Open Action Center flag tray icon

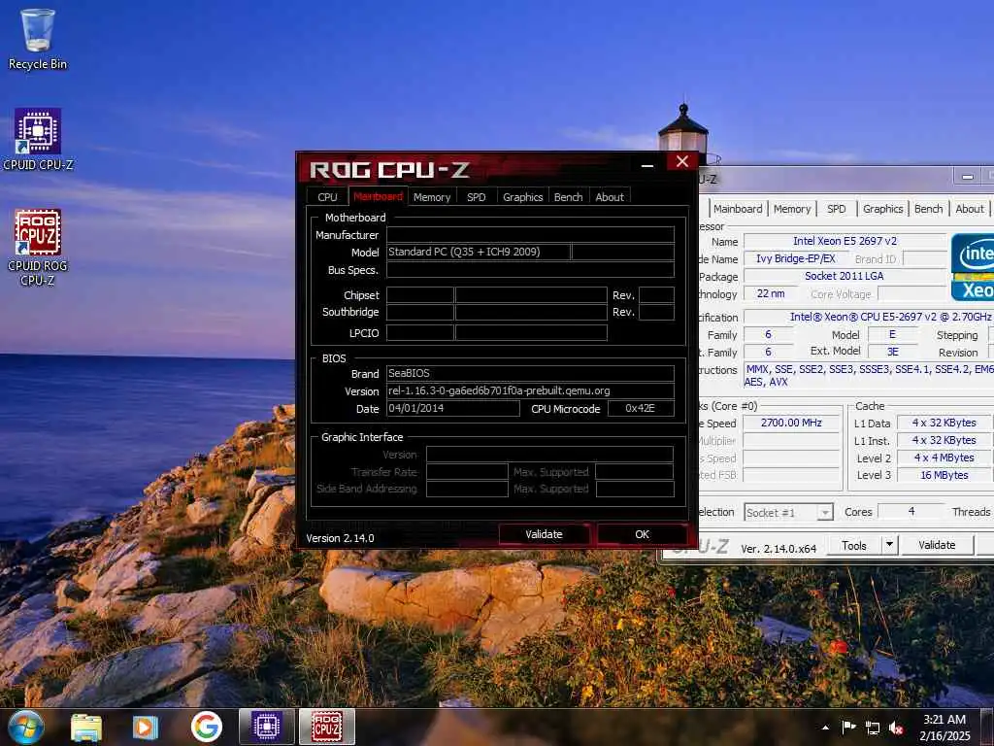coord(848,727)
